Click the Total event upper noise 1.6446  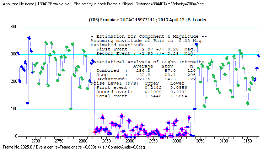click(x=153, y=96)
